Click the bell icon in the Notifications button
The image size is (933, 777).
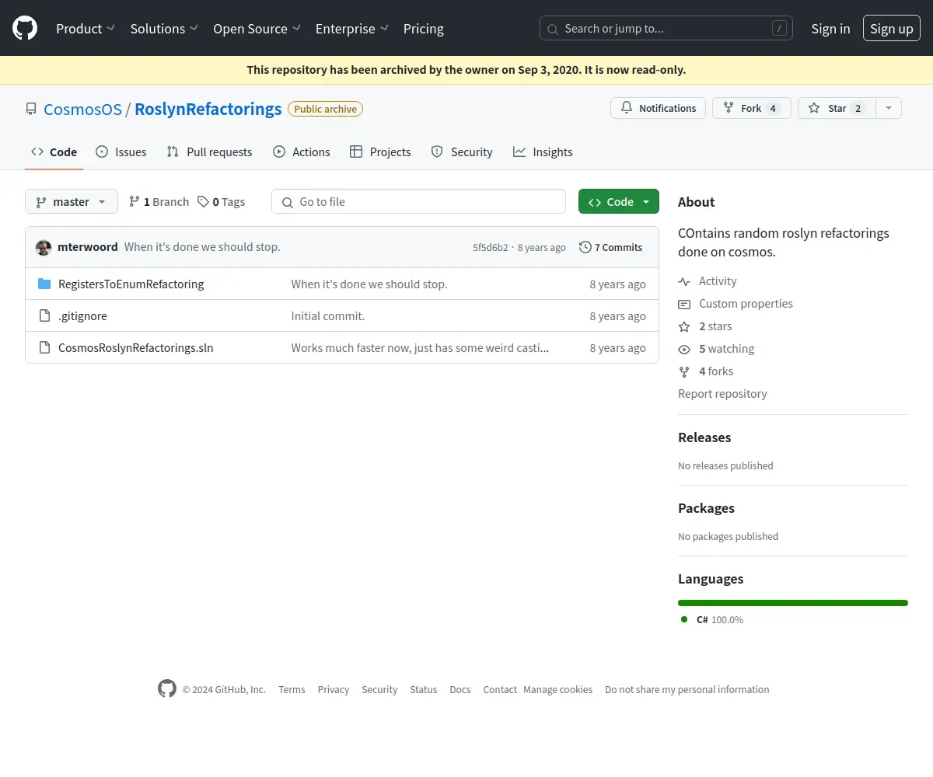627,108
